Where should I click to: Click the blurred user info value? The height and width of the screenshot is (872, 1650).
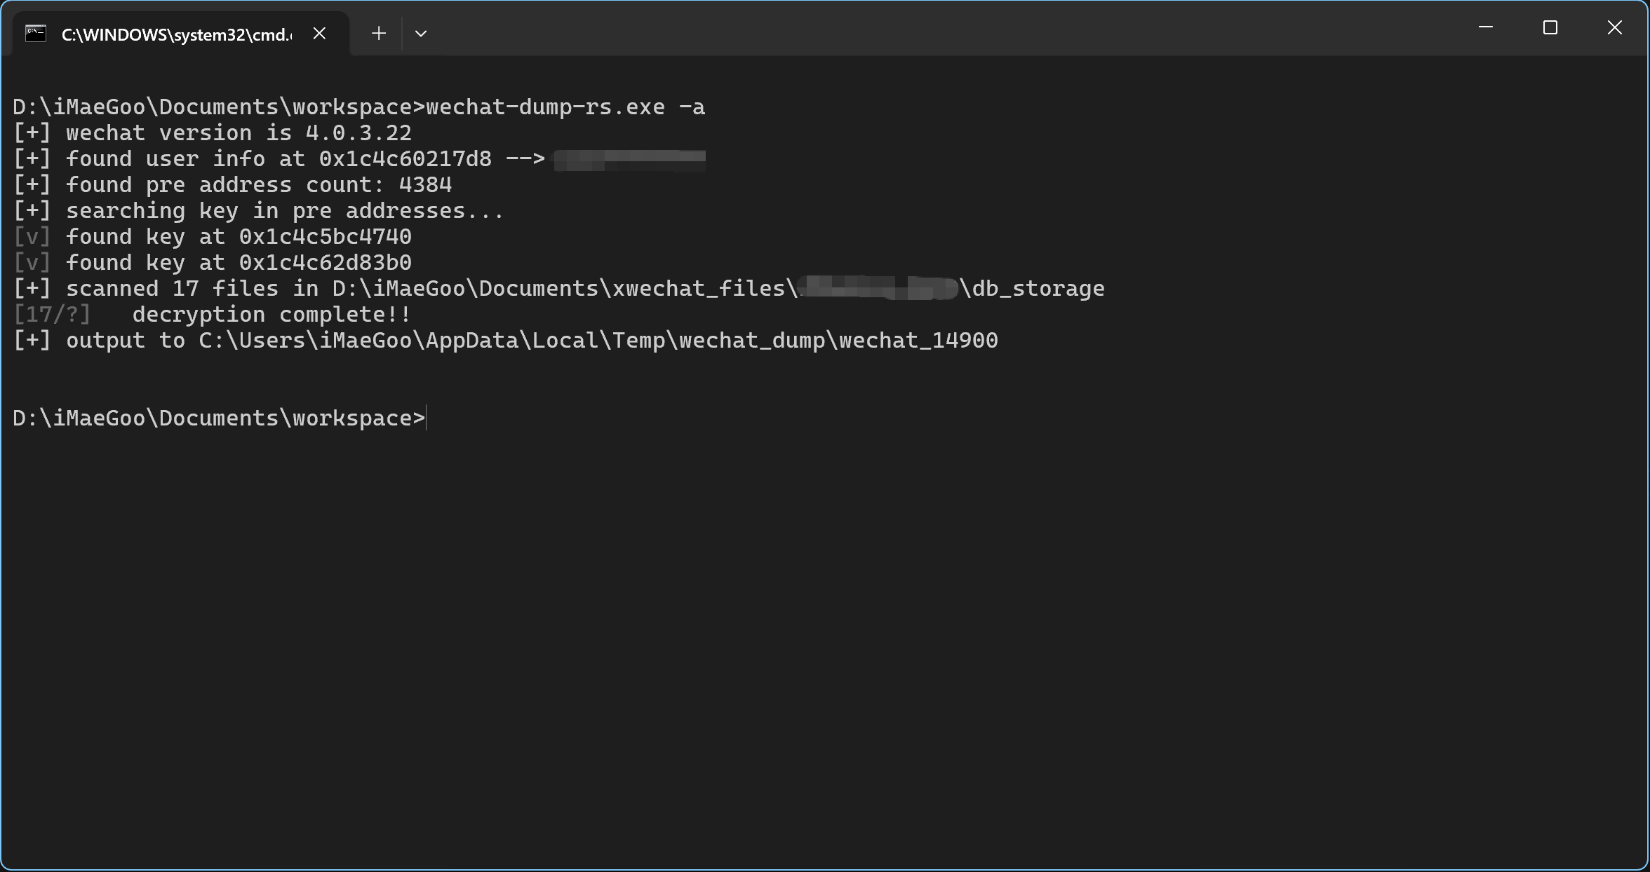tap(629, 160)
